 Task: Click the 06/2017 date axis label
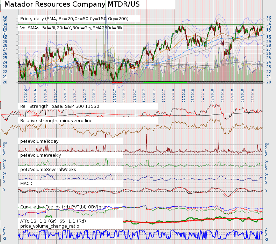[x=104, y=96]
